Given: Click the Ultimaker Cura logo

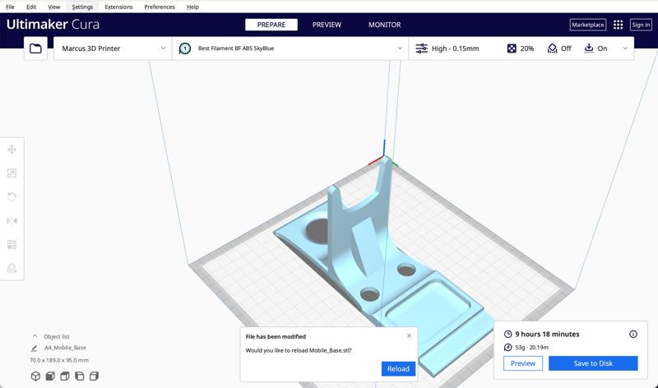Looking at the screenshot, I should [53, 25].
